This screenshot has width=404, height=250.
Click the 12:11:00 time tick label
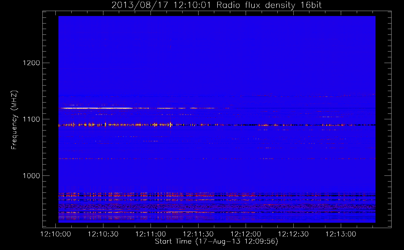pyautogui.click(x=151, y=234)
